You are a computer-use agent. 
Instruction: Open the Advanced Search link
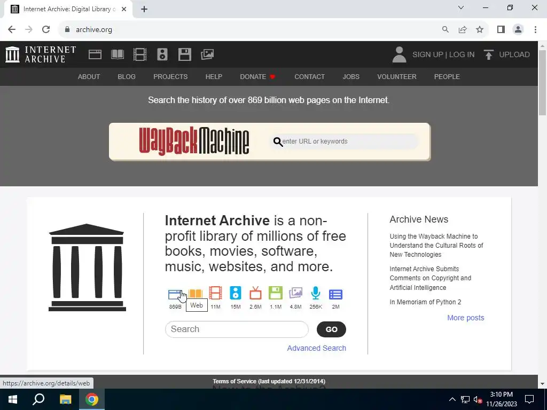point(316,348)
